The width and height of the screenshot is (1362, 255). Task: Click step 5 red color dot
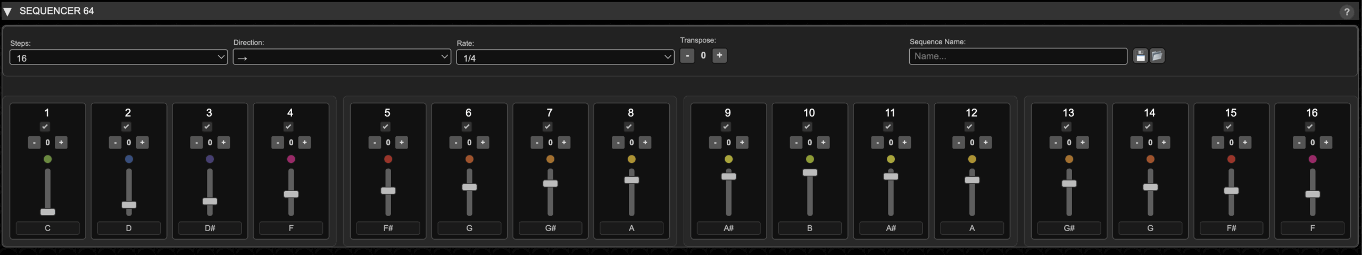388,159
